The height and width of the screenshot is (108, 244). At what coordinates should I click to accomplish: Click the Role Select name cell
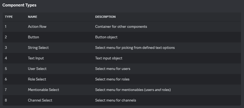pyautogui.click(x=37, y=79)
